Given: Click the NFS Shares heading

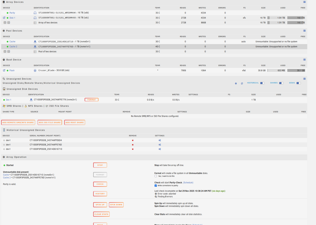Looking at the screenshot, I should [35, 106].
